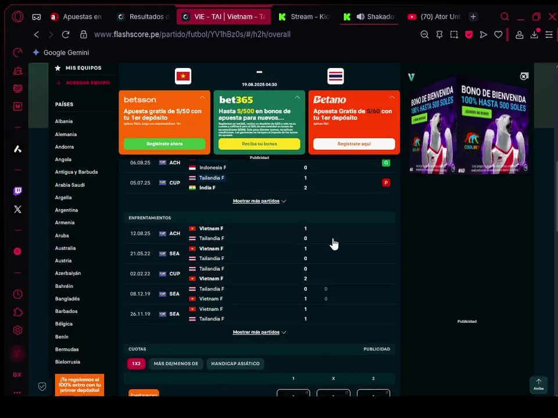Expand more matches below head-to-head list
This screenshot has height=418, width=558.
(x=259, y=332)
